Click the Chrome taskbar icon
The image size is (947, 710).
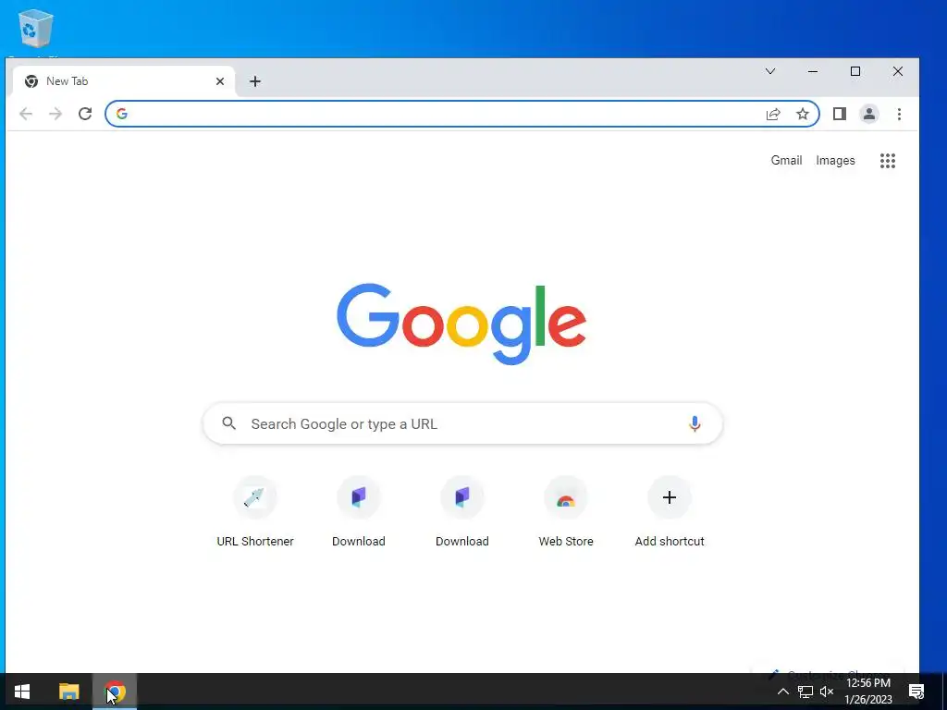[x=115, y=692]
